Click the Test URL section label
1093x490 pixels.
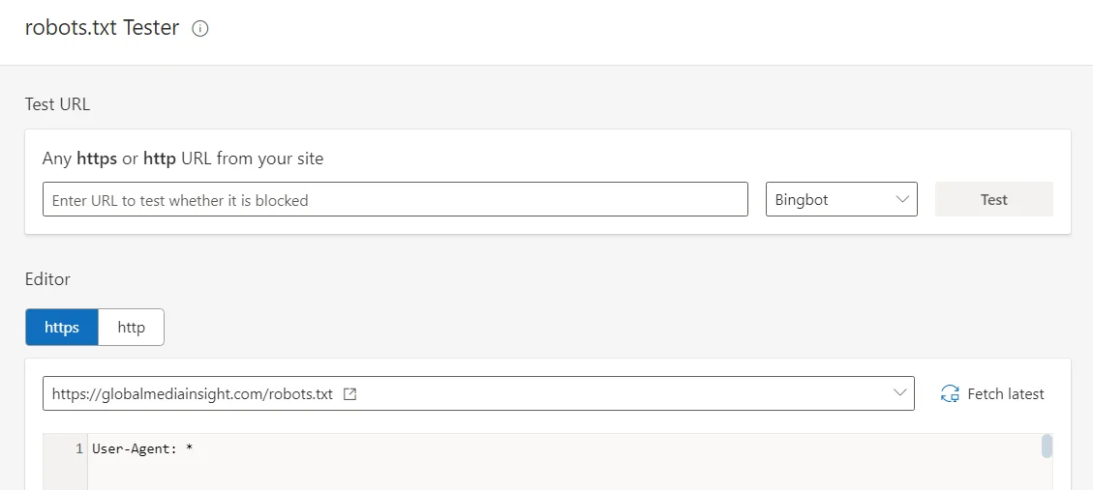click(x=57, y=104)
